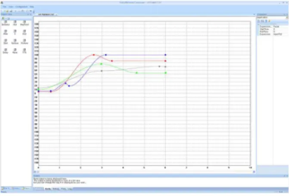
Task: Select the Move object icon
Action: (15, 51)
